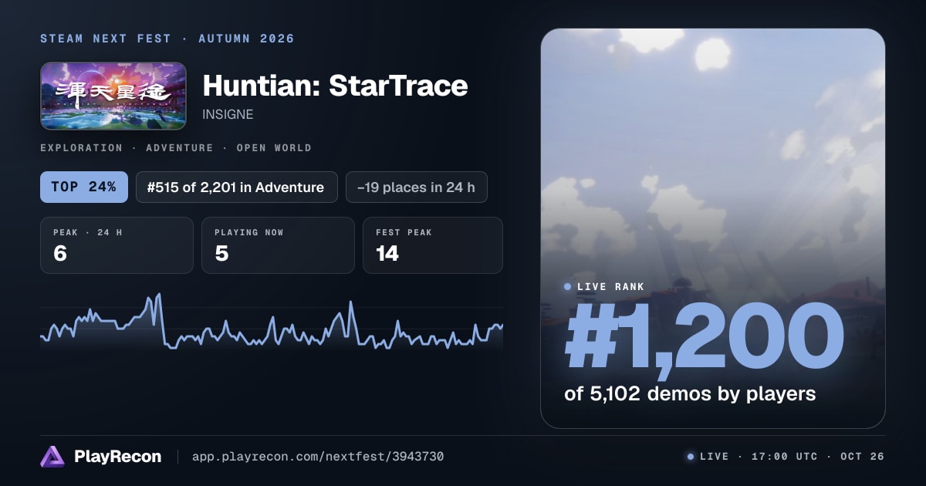The width and height of the screenshot is (926, 486).
Task: Click the STEAM NEXT FEST · AUTUMN 2026 header
Action: tap(167, 39)
